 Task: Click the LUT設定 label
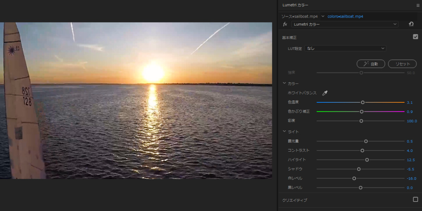[x=295, y=49]
